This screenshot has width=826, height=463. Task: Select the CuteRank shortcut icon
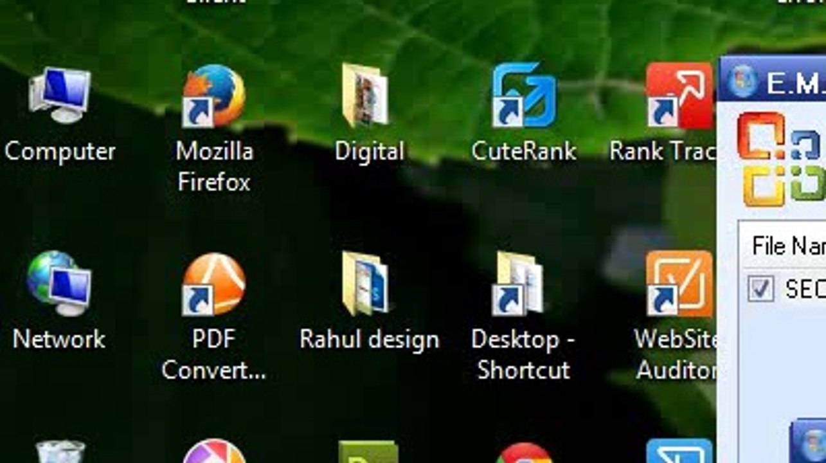coord(524,95)
